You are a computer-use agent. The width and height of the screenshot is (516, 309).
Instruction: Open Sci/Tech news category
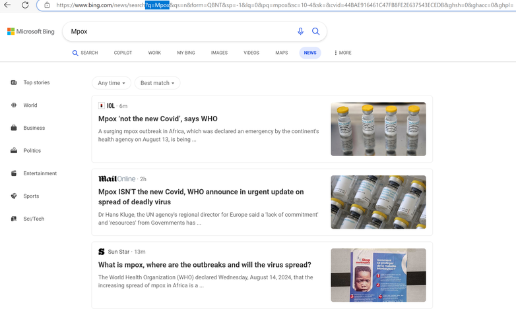34,219
